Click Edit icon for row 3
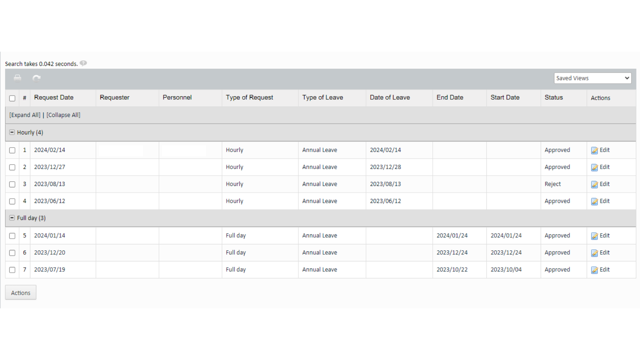 (595, 184)
